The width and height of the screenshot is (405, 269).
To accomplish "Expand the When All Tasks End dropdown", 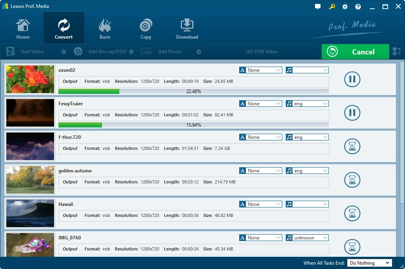I will click(369, 263).
